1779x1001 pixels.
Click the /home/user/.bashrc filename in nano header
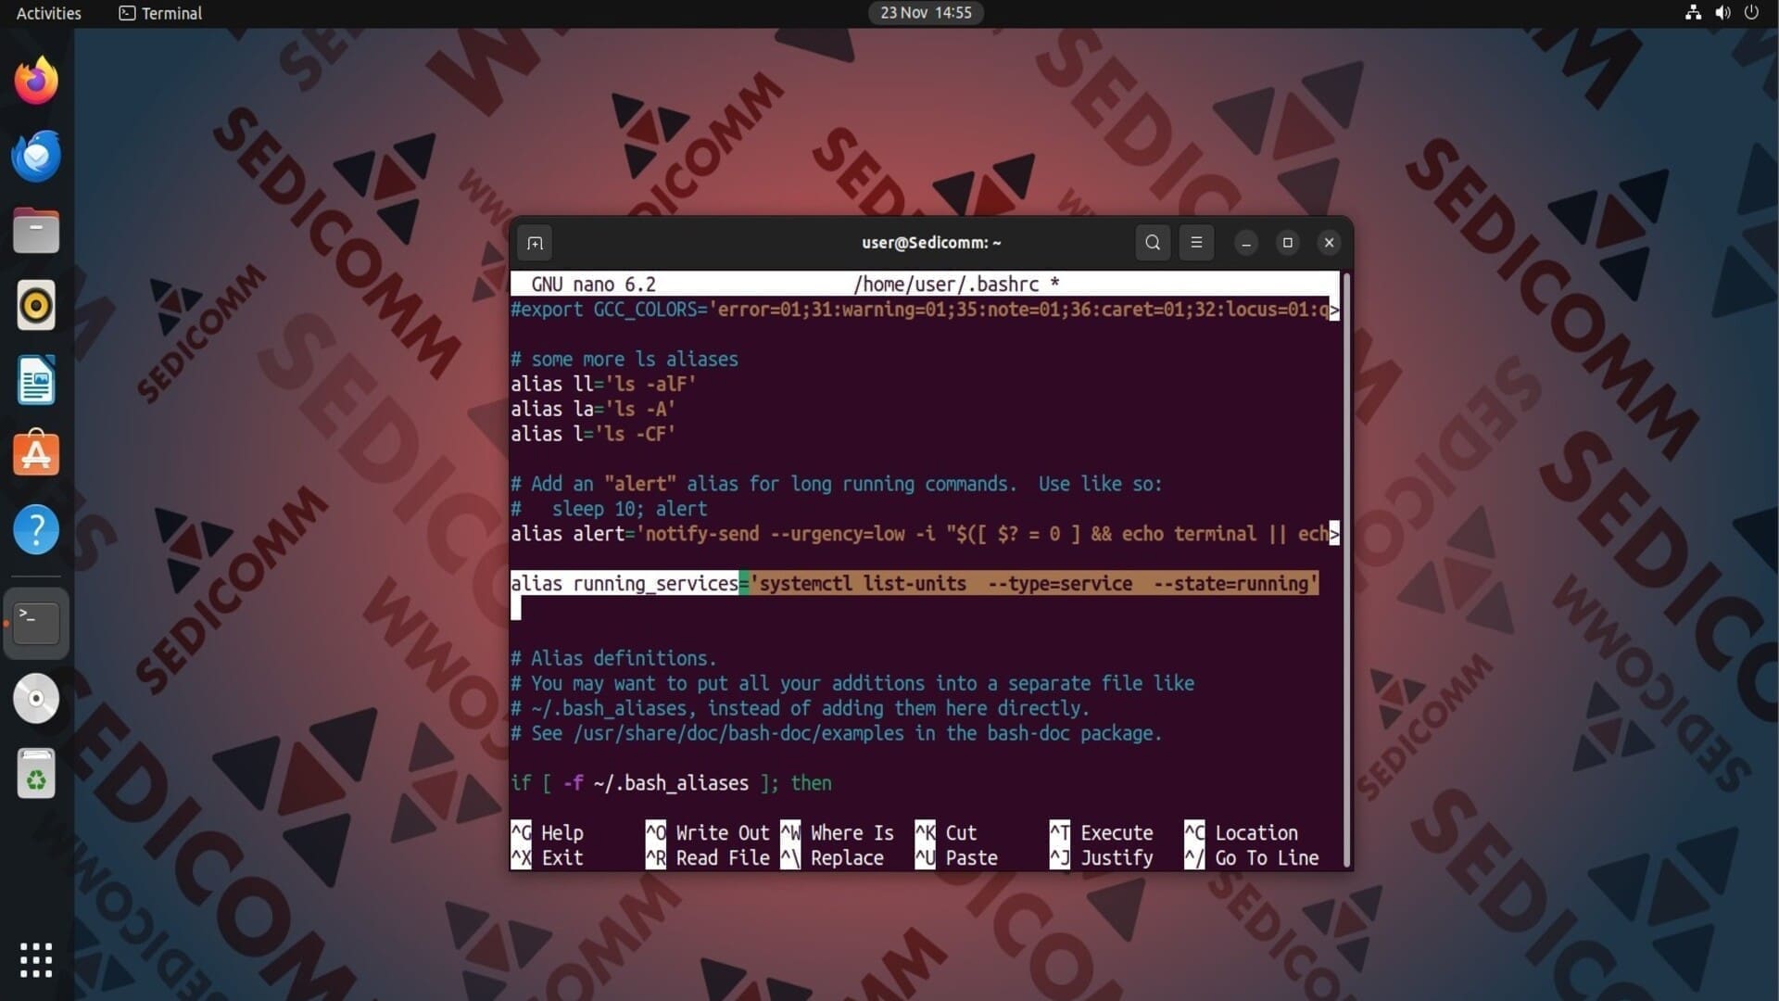pos(946,285)
